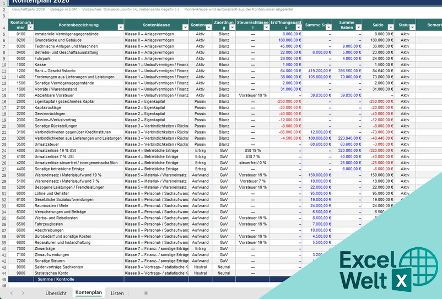The height and width of the screenshot is (299, 442).
Task: Select row header 45
Action: pos(4,280)
